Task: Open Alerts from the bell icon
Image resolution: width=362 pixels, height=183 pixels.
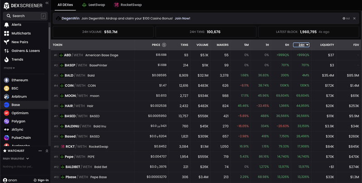Action: coord(16,24)
